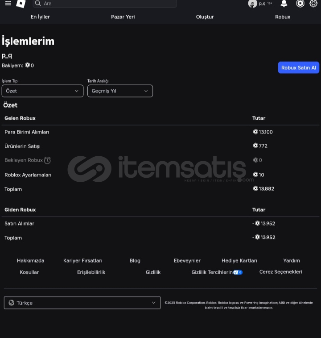Open the Koşullar footer link
This screenshot has height=338, width=321.
[29, 272]
